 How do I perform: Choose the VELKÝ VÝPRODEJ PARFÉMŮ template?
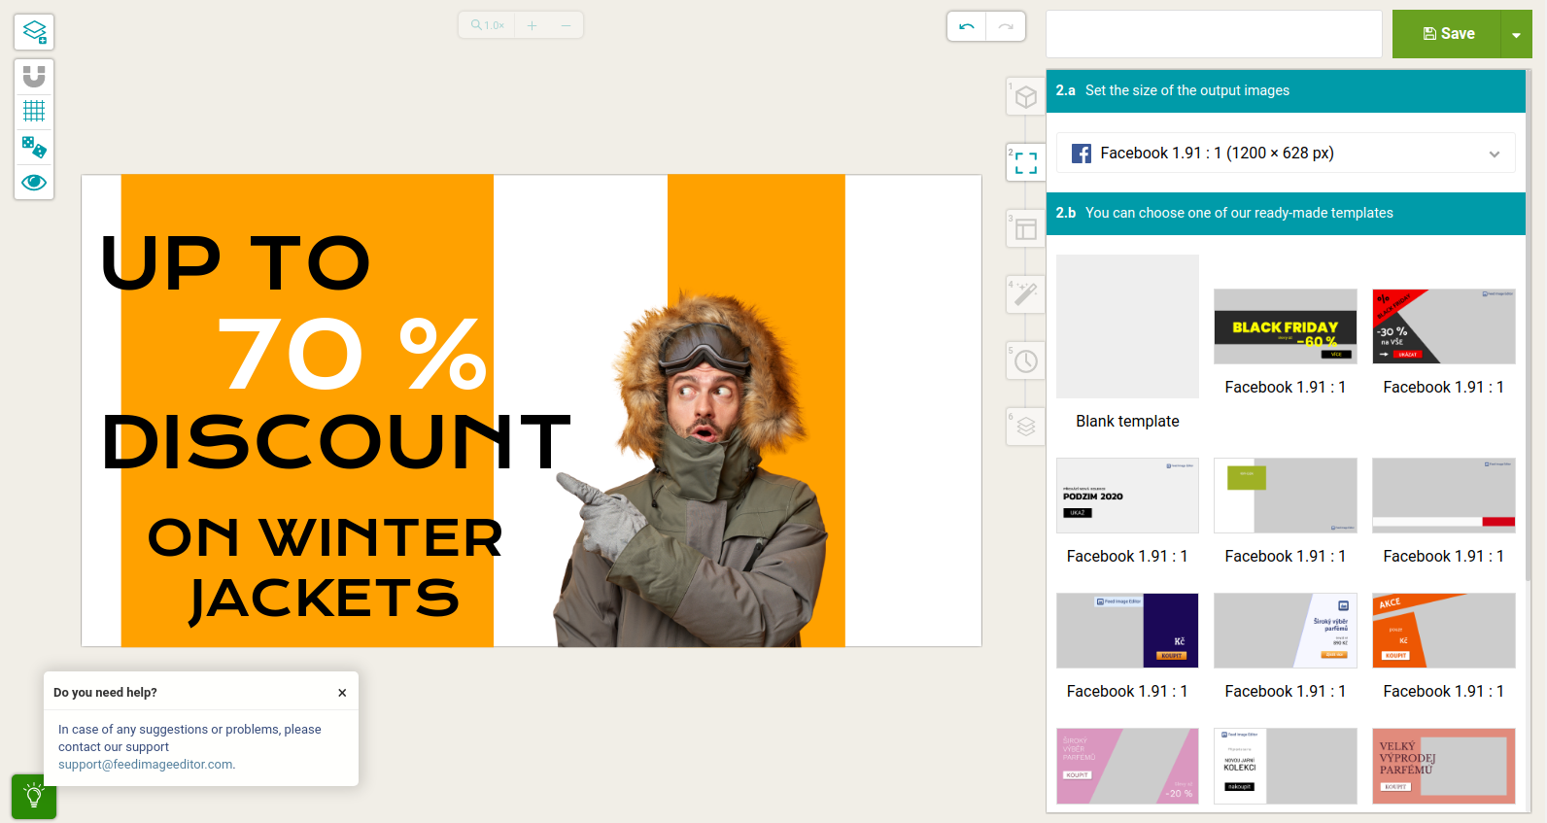(x=1444, y=766)
